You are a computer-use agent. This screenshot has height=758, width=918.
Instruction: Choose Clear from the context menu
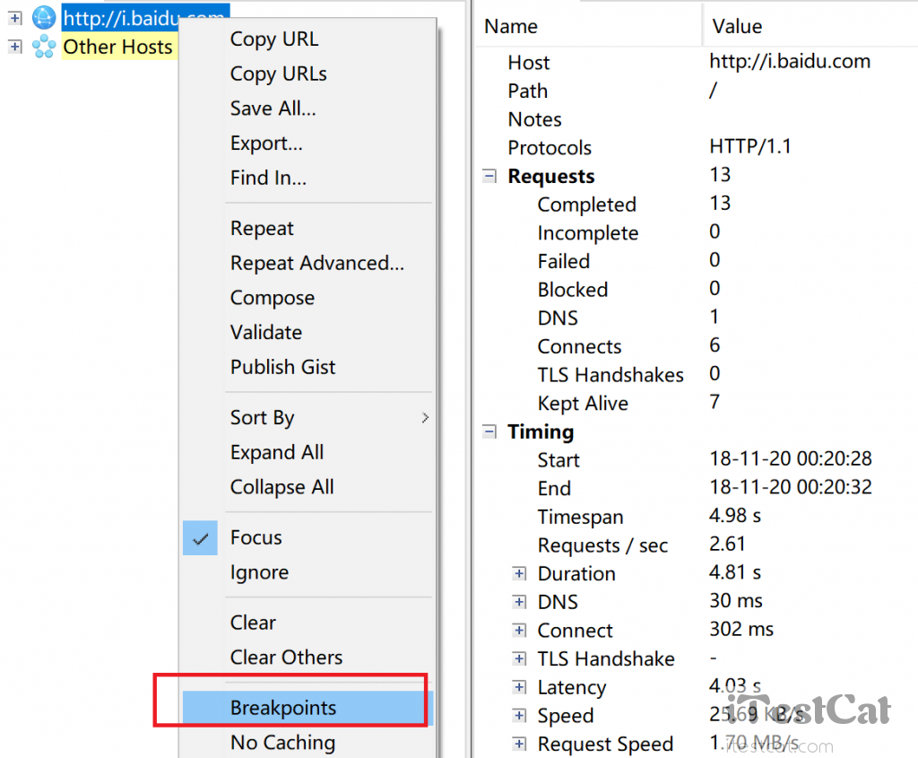(x=308, y=623)
